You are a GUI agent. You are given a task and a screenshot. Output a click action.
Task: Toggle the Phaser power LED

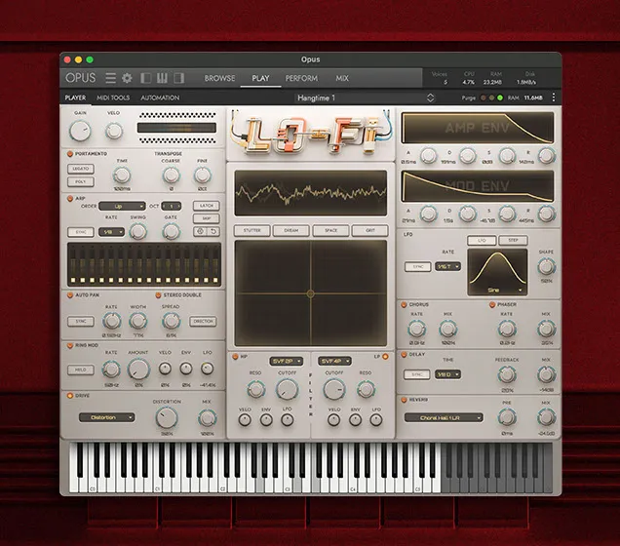coord(492,304)
